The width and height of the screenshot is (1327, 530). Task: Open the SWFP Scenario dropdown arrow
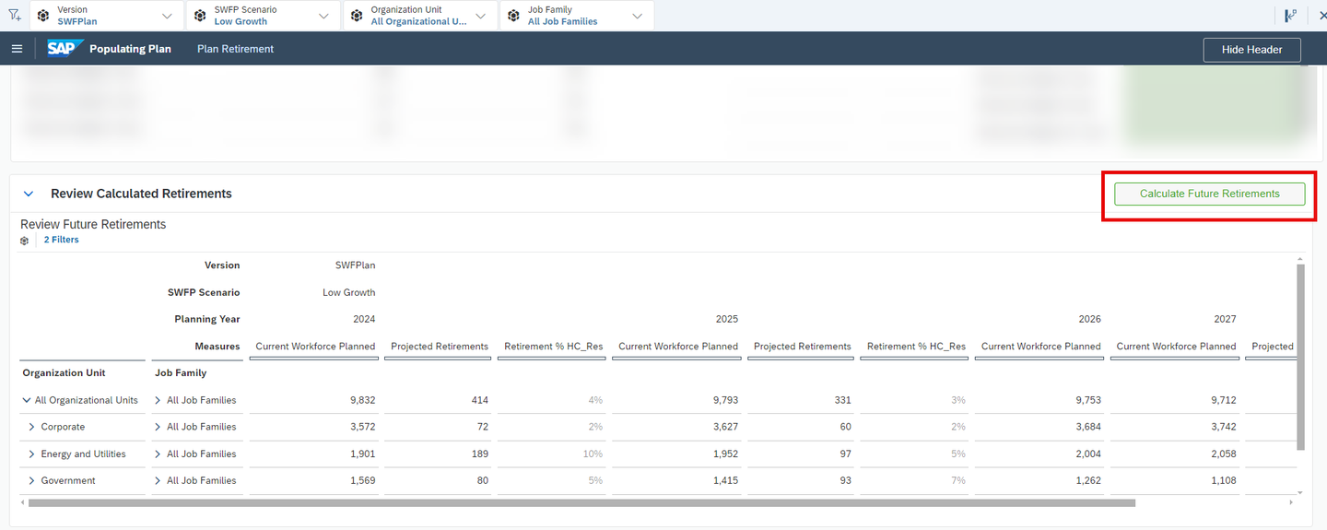pyautogui.click(x=323, y=16)
